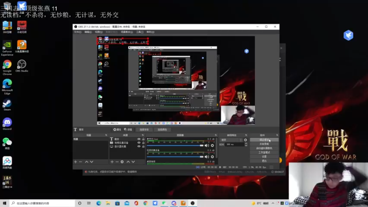Remove selected source with minus icon
This screenshot has height=207, width=368.
click(x=117, y=162)
